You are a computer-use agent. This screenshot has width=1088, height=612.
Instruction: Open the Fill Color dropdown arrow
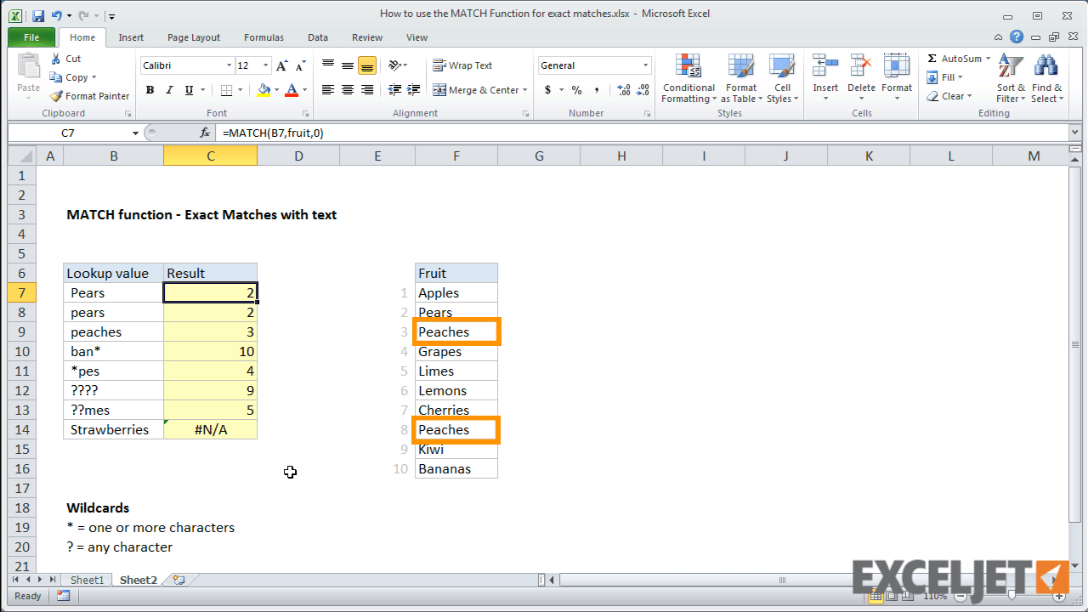click(x=276, y=89)
